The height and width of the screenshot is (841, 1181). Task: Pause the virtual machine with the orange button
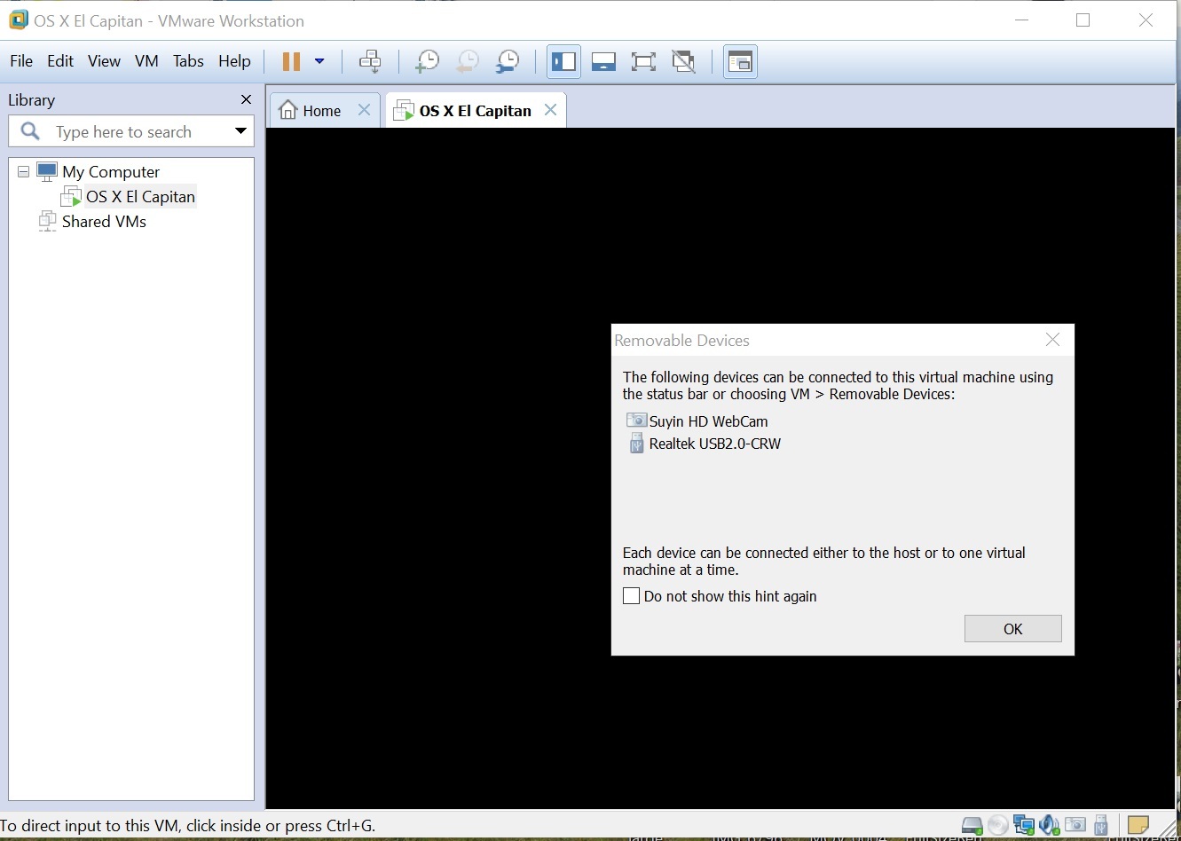click(291, 61)
